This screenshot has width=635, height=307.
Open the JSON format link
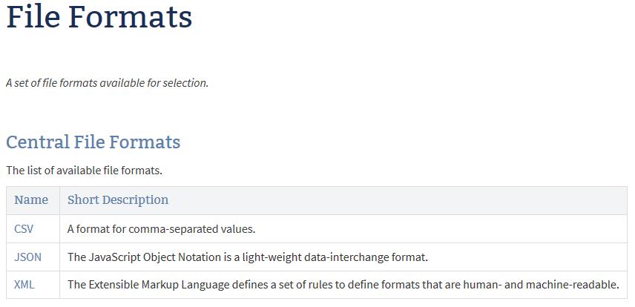tap(27, 257)
